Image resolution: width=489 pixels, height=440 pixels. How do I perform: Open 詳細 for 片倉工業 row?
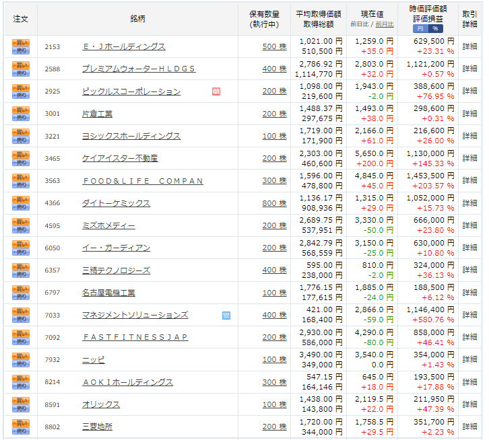click(x=469, y=114)
